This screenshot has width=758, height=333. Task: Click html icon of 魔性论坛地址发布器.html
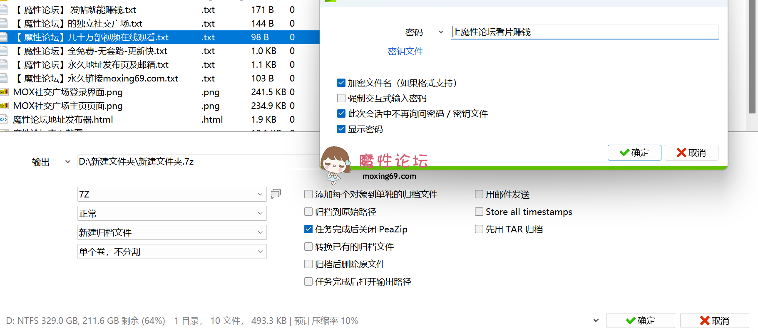coord(4,120)
